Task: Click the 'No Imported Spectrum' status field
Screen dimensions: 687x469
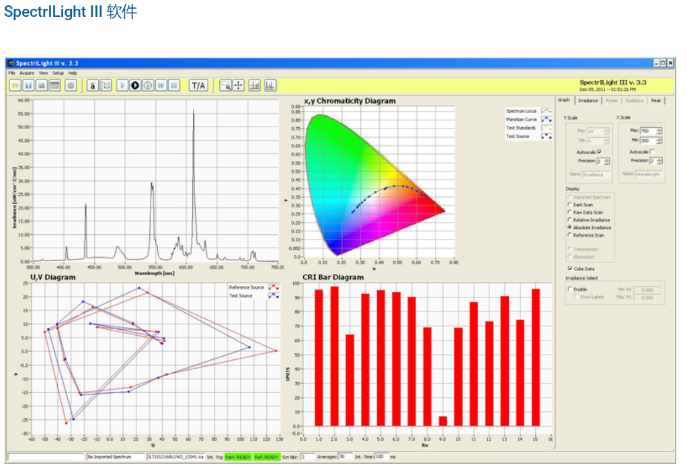Action: pyautogui.click(x=116, y=457)
